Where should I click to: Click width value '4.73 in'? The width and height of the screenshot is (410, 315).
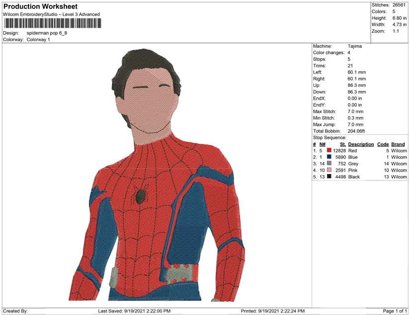(x=399, y=24)
